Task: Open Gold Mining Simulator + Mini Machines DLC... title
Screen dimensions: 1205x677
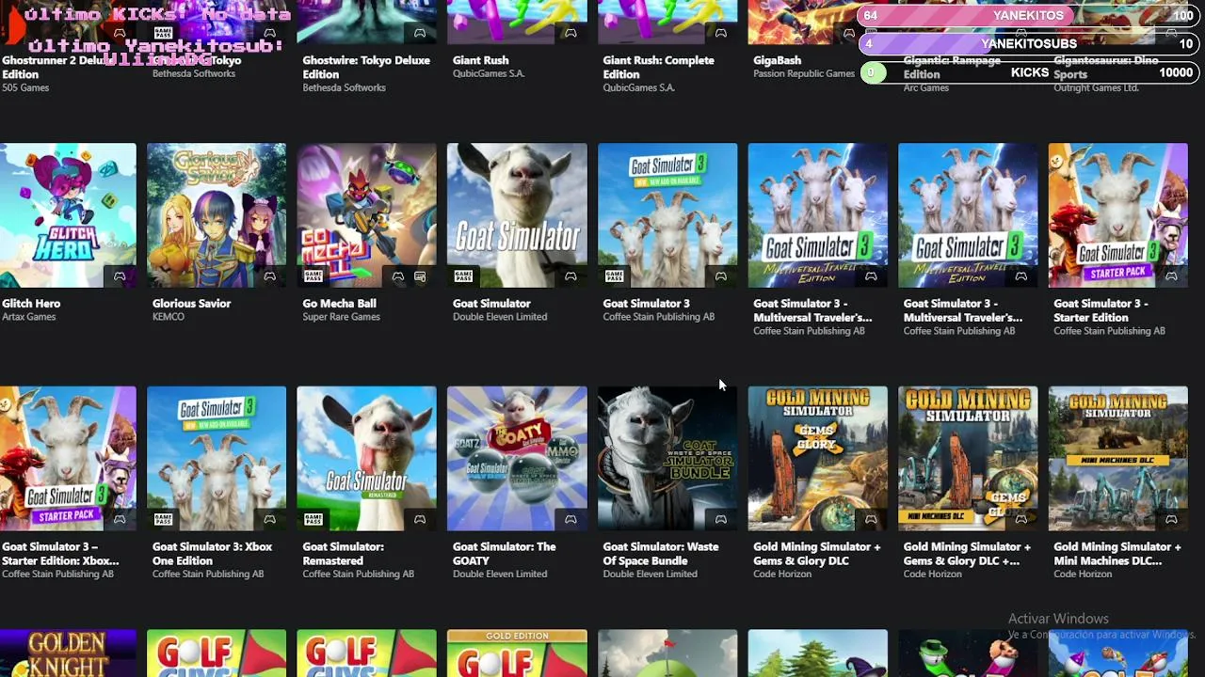Action: [x=1117, y=554]
